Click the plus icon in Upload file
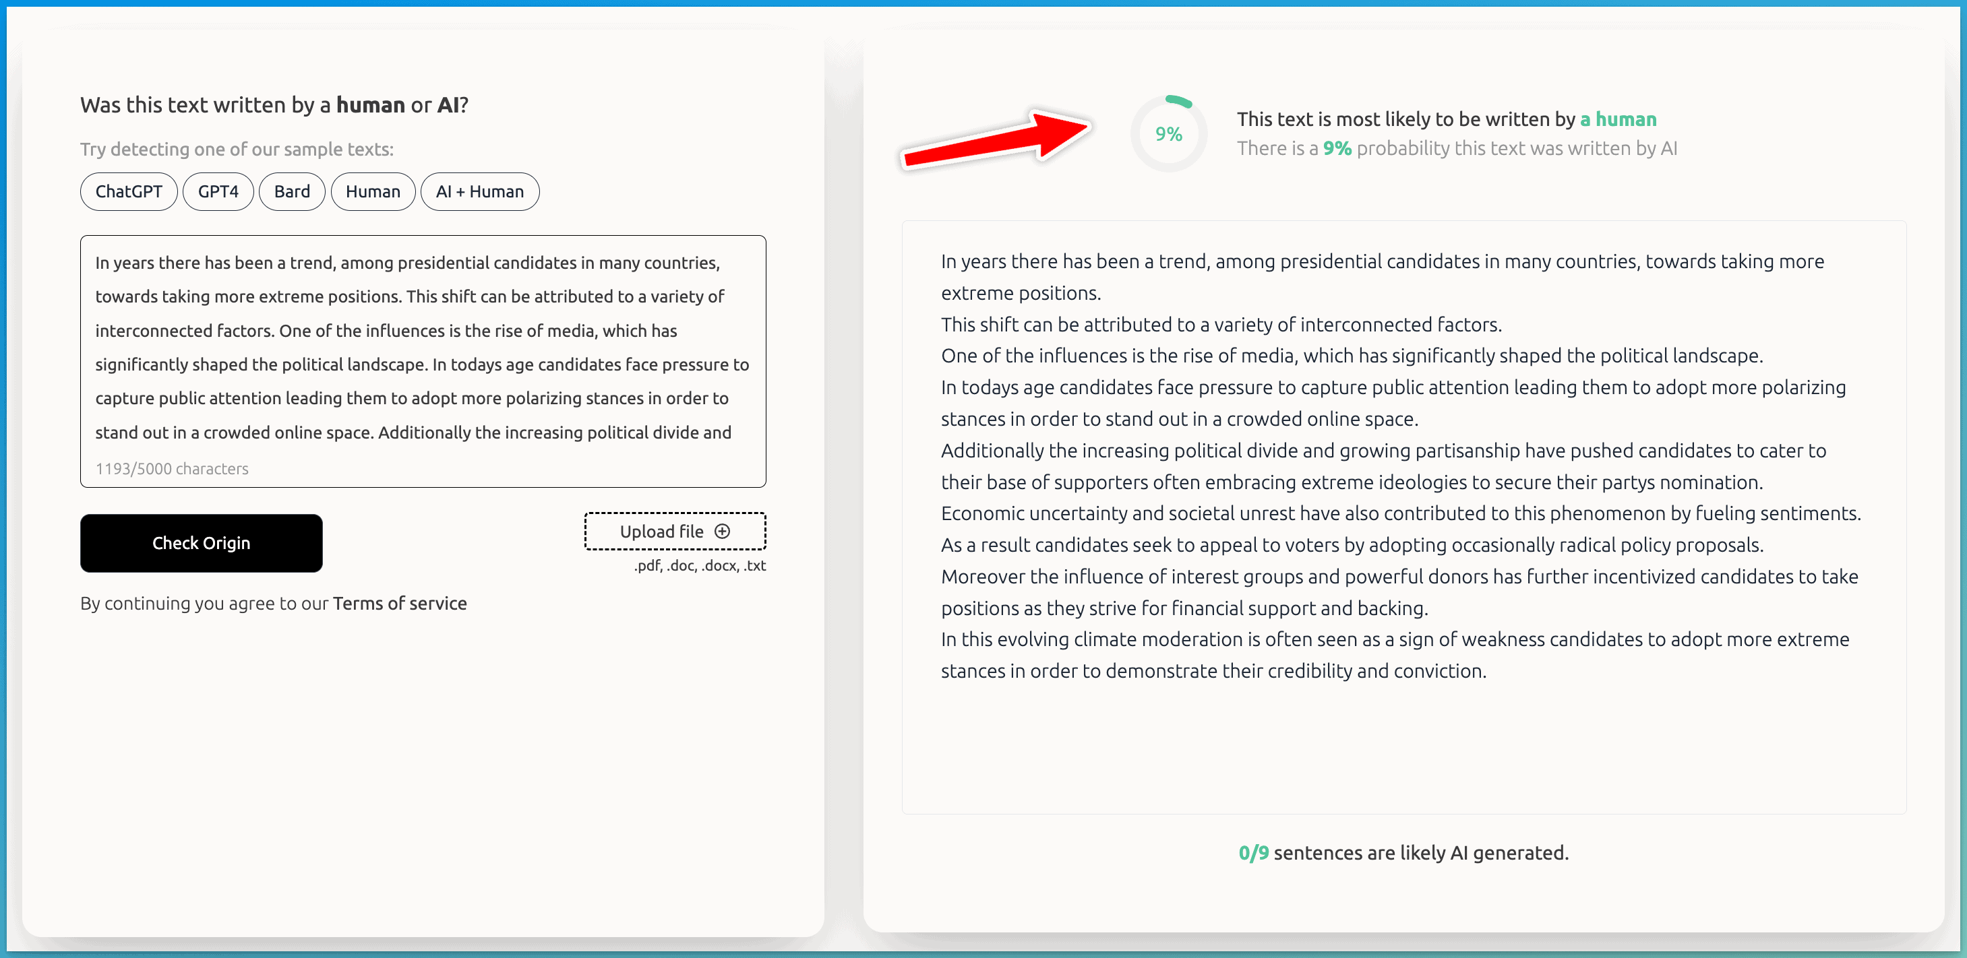This screenshot has height=958, width=1967. 721,532
